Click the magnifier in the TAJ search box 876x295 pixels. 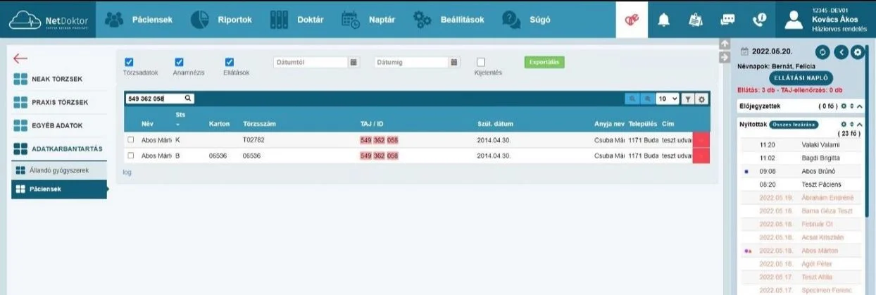click(x=188, y=99)
